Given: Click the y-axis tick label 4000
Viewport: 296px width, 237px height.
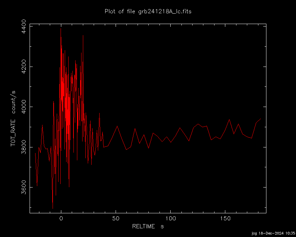Looking at the screenshot, I should pyautogui.click(x=24, y=107).
